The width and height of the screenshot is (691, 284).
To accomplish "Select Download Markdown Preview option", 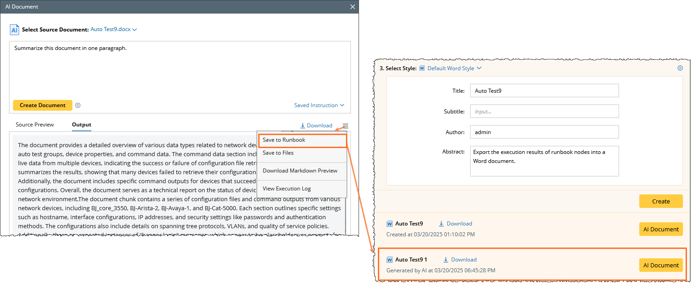I will tap(300, 171).
